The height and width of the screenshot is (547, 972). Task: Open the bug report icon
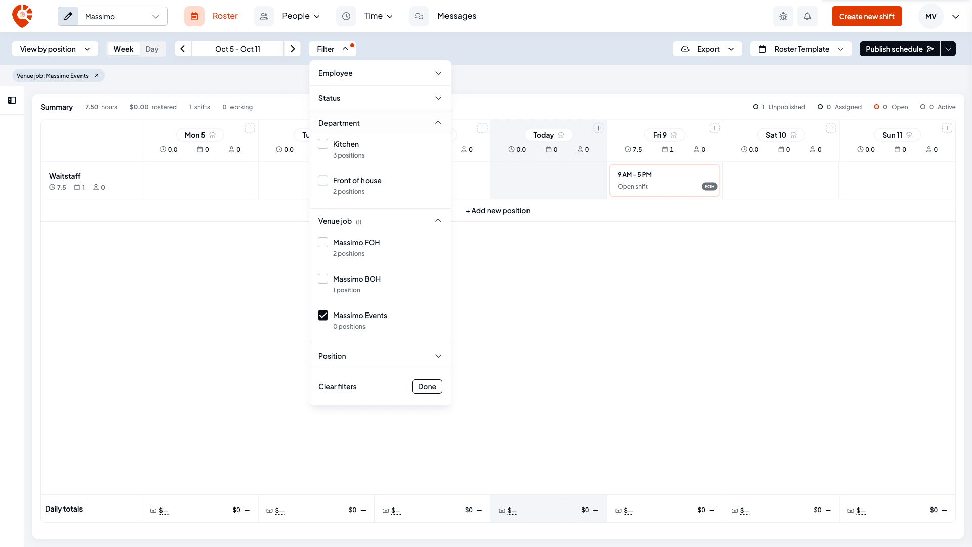pyautogui.click(x=783, y=16)
